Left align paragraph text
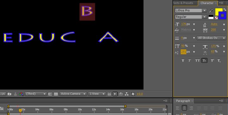228x115 pixels. click(178, 108)
